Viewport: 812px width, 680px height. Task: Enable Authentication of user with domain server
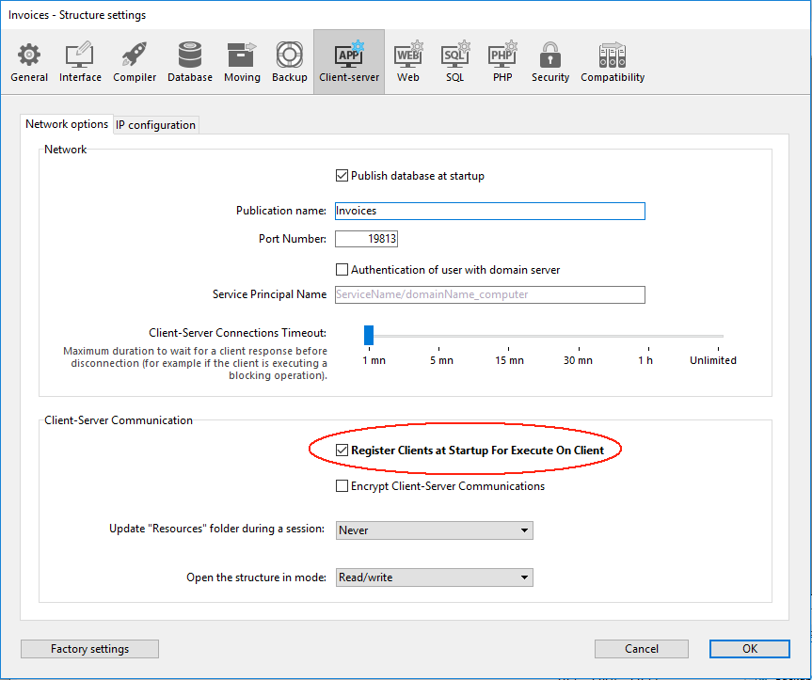[342, 270]
